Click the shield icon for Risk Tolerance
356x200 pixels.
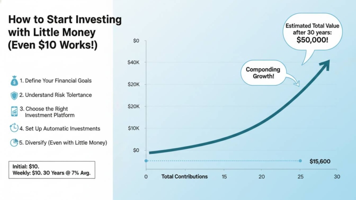point(14,95)
